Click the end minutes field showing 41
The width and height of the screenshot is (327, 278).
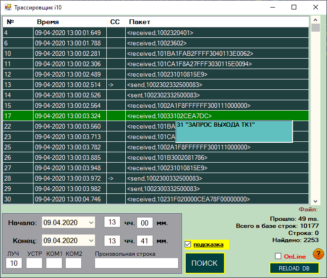pyautogui.click(x=145, y=241)
